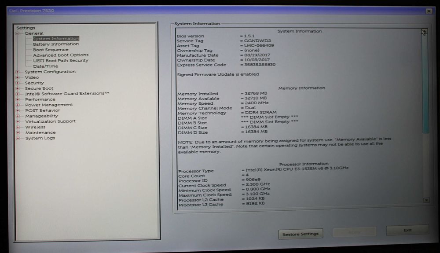Screen dimensions: 440x253
Task: Click Memory Speed value 2400 MHz
Action: [257, 103]
